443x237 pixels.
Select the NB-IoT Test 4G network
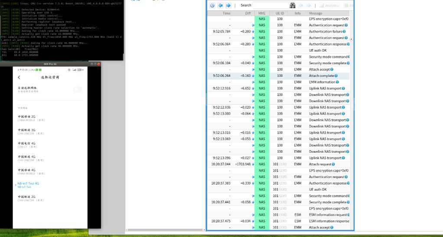(x=28, y=185)
